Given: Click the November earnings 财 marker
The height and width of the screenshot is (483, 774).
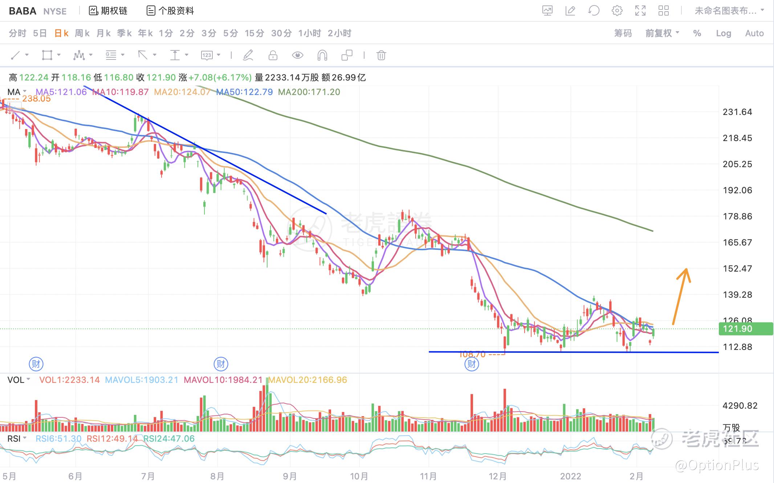Looking at the screenshot, I should [472, 364].
